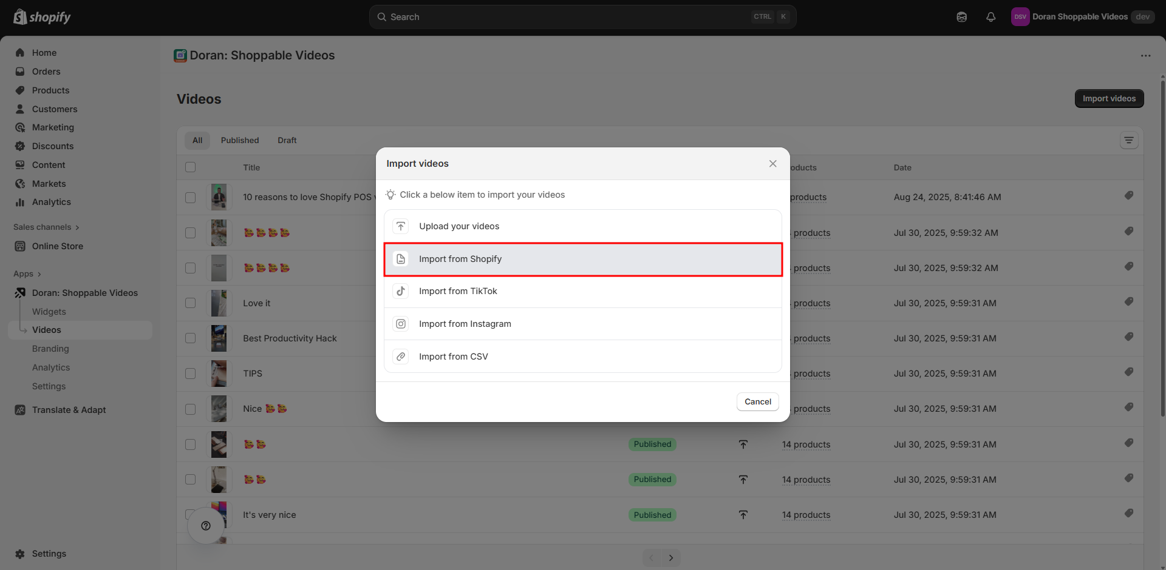
Task: Open Doran app Settings sub-item
Action: pos(49,386)
